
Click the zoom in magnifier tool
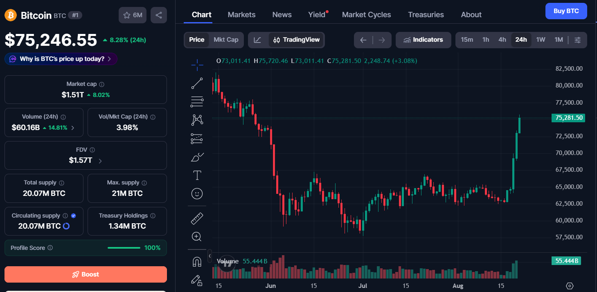(197, 236)
